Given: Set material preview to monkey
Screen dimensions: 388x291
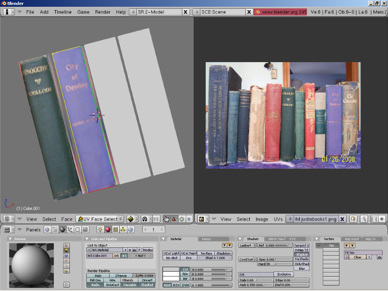Looking at the screenshot, I should [66, 261].
